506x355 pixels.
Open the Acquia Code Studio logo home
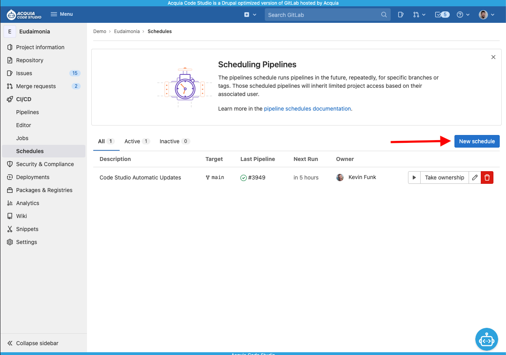click(24, 15)
